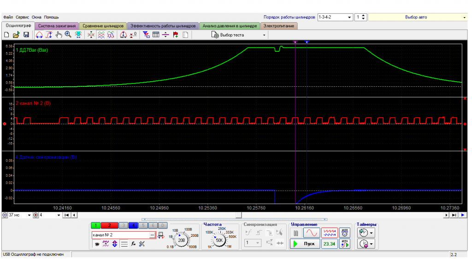Click the AUTO setup icon in Управление
Screen dimensions: 472x259
(x=345, y=233)
